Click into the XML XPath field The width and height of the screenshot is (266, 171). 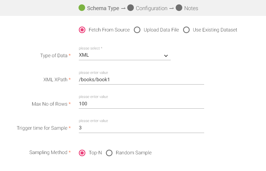pyautogui.click(x=141, y=80)
